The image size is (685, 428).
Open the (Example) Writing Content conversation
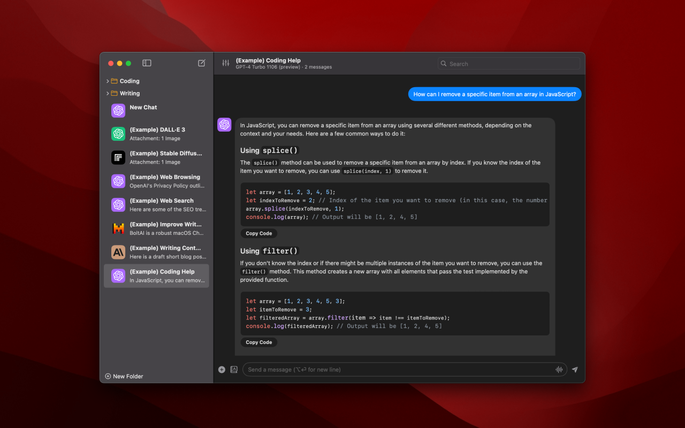[156, 251]
